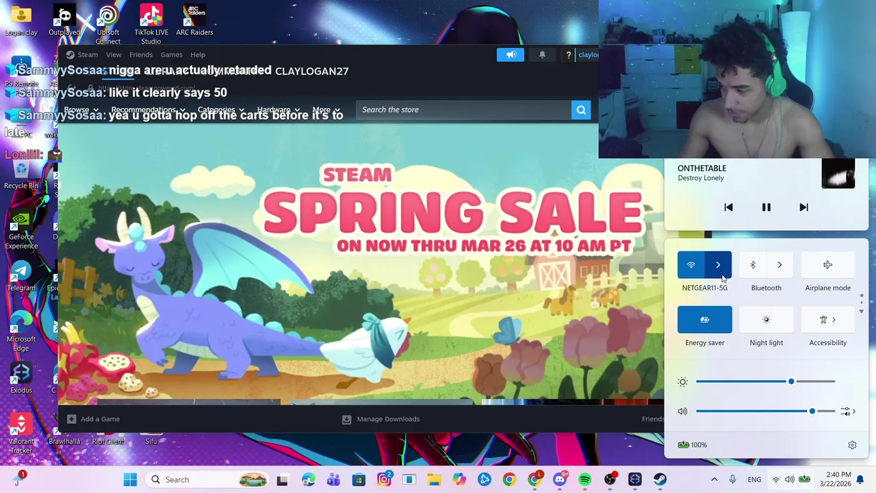Open the View menu in Steam

[x=114, y=55]
